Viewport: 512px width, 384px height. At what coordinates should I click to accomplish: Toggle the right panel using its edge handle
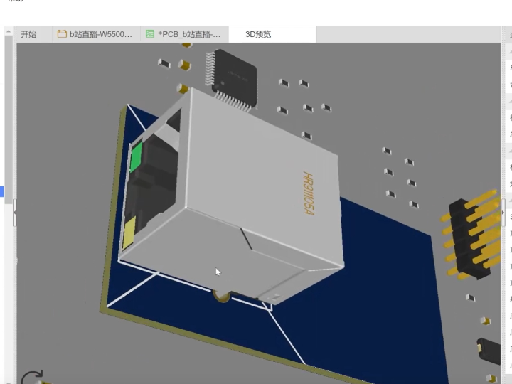pos(503,213)
